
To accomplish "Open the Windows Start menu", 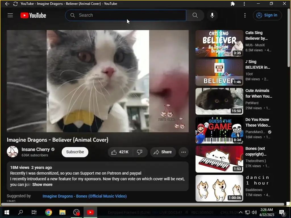I will tap(7, 212).
